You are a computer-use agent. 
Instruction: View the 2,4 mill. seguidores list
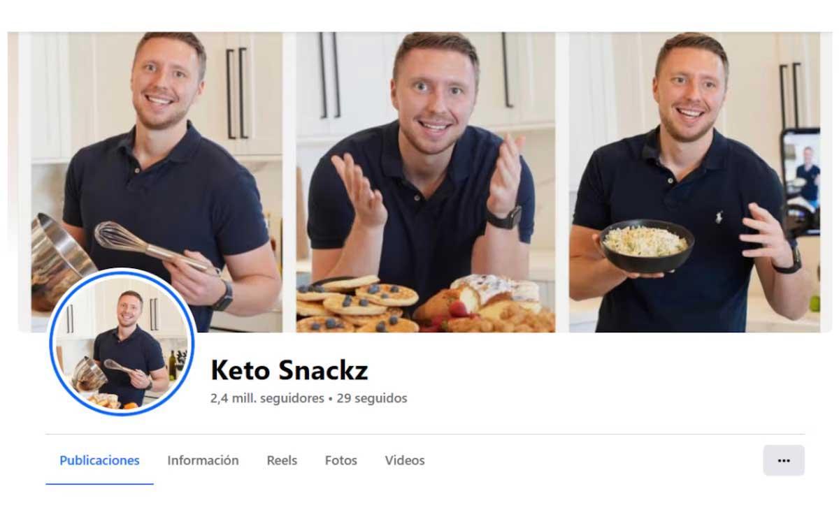[267, 398]
